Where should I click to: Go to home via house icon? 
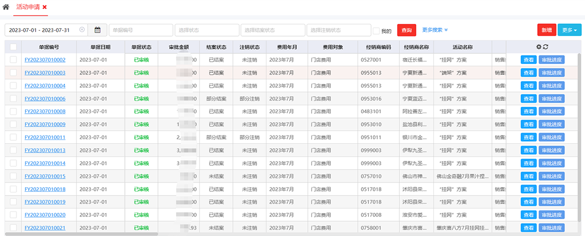click(6, 7)
